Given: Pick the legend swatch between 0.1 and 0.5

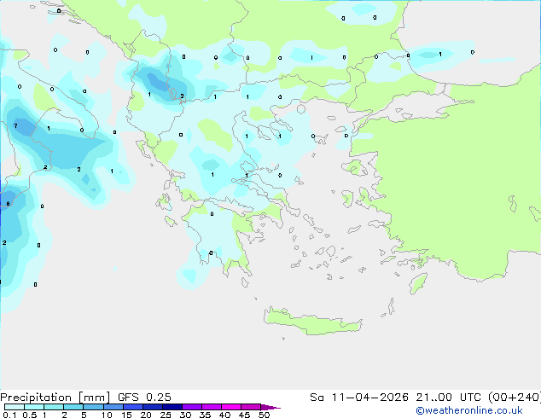Looking at the screenshot, I should click(x=15, y=407).
